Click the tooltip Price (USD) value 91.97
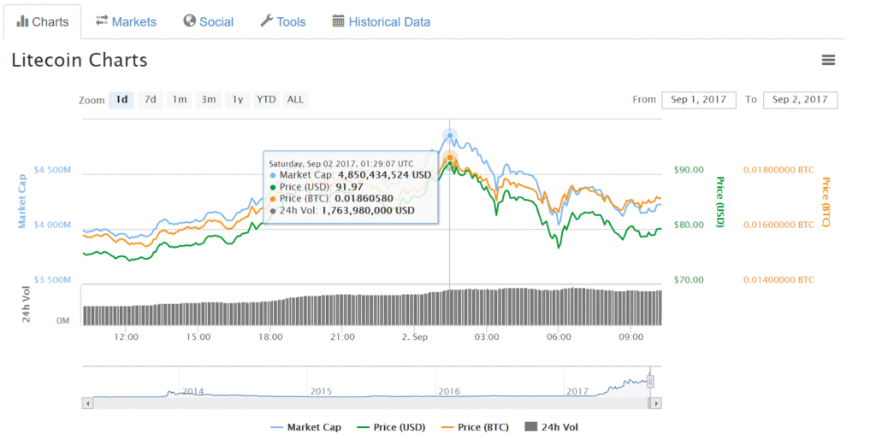Image resolution: width=876 pixels, height=439 pixels. (x=349, y=187)
